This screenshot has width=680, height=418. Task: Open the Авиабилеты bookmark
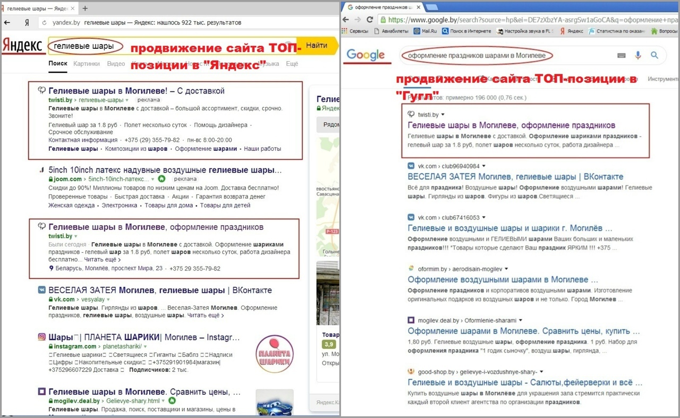click(x=393, y=31)
